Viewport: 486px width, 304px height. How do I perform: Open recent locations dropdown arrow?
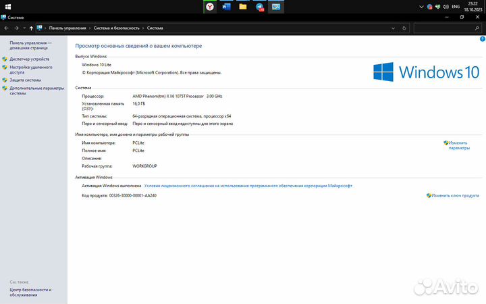pyautogui.click(x=24, y=28)
